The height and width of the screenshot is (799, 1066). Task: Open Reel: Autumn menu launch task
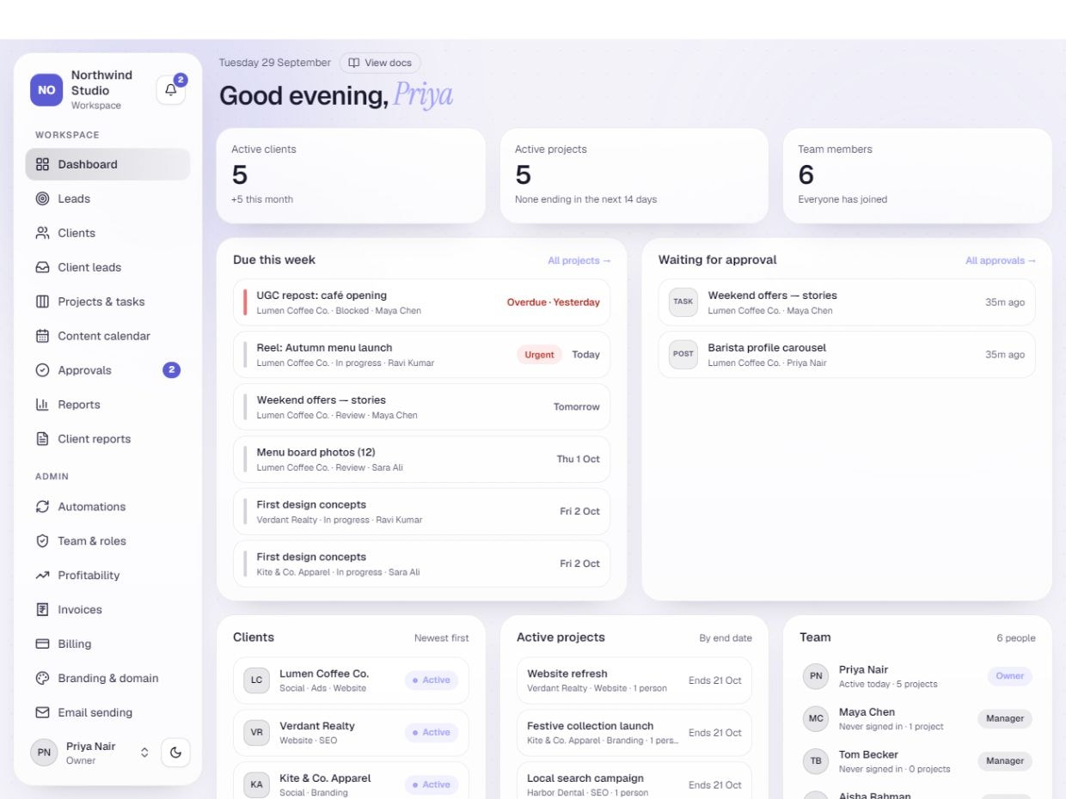pyautogui.click(x=421, y=355)
